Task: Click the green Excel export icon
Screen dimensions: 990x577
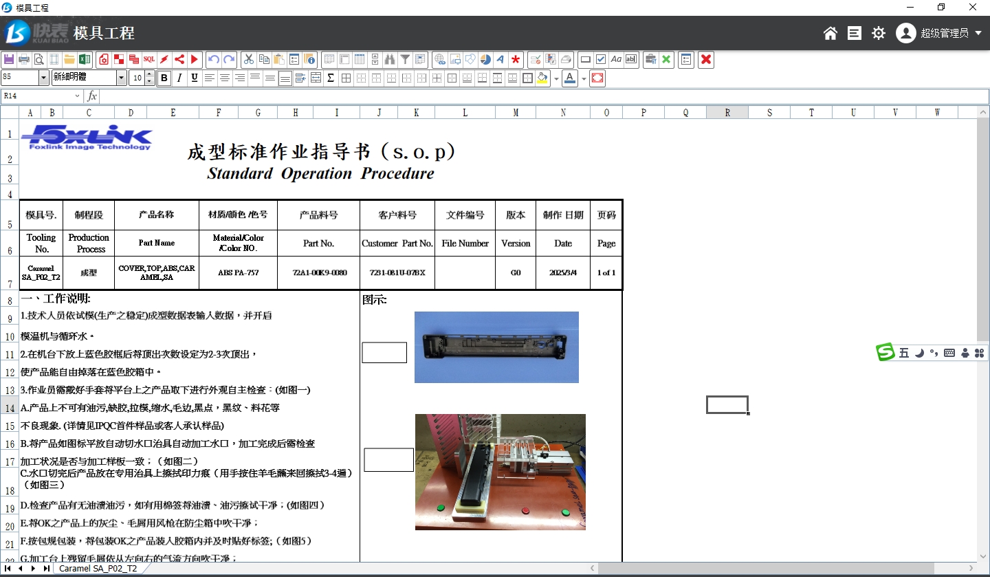Action: coord(85,59)
